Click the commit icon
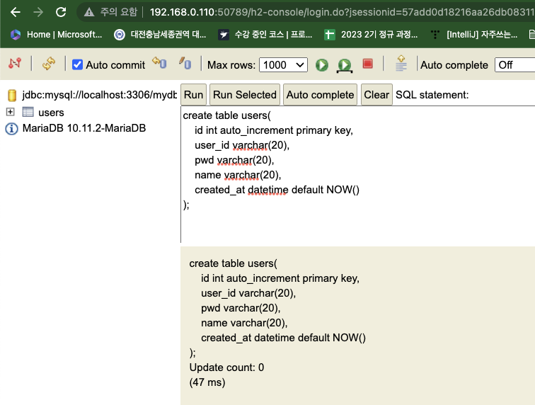Screen dimensions: 535x405 [185, 63]
